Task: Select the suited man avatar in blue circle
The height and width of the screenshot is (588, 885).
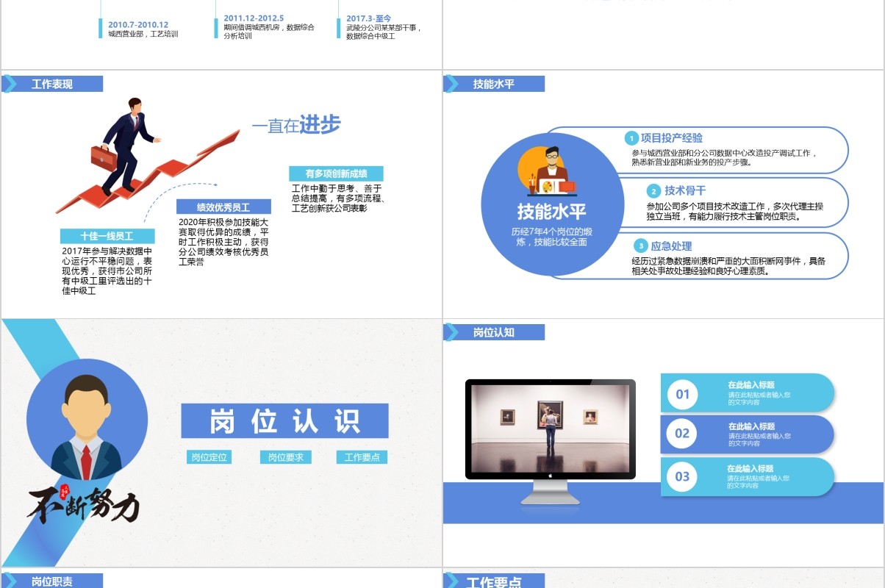Action: 87,420
